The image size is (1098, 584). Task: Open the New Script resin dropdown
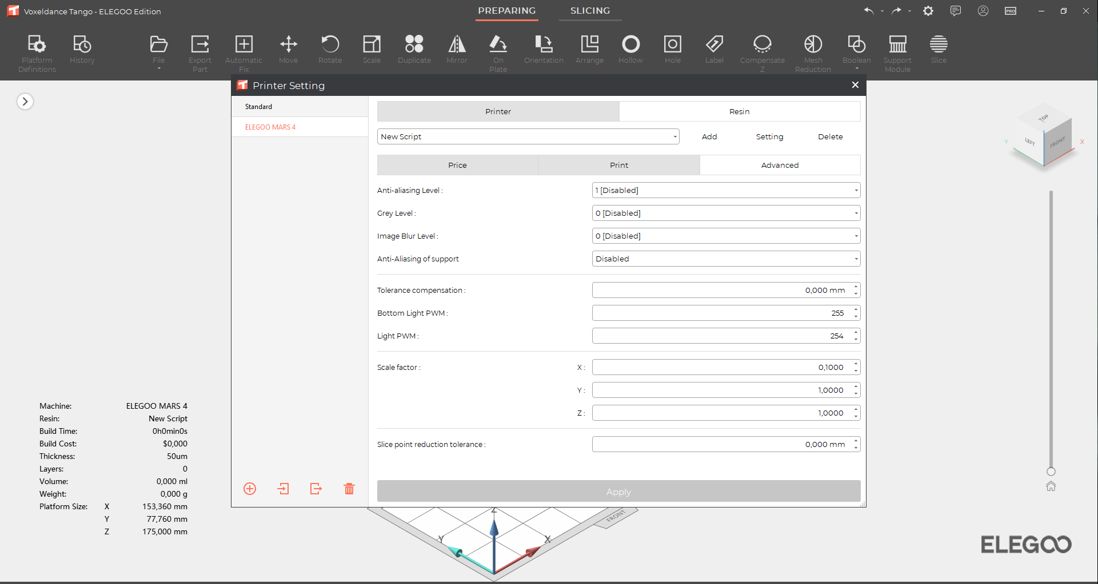528,136
